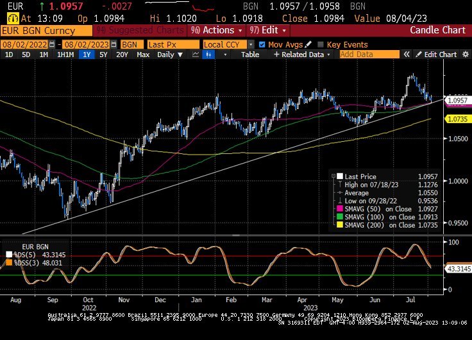Open the Daily periodicity dropdown
The width and height of the screenshot is (472, 340).
coord(169,55)
